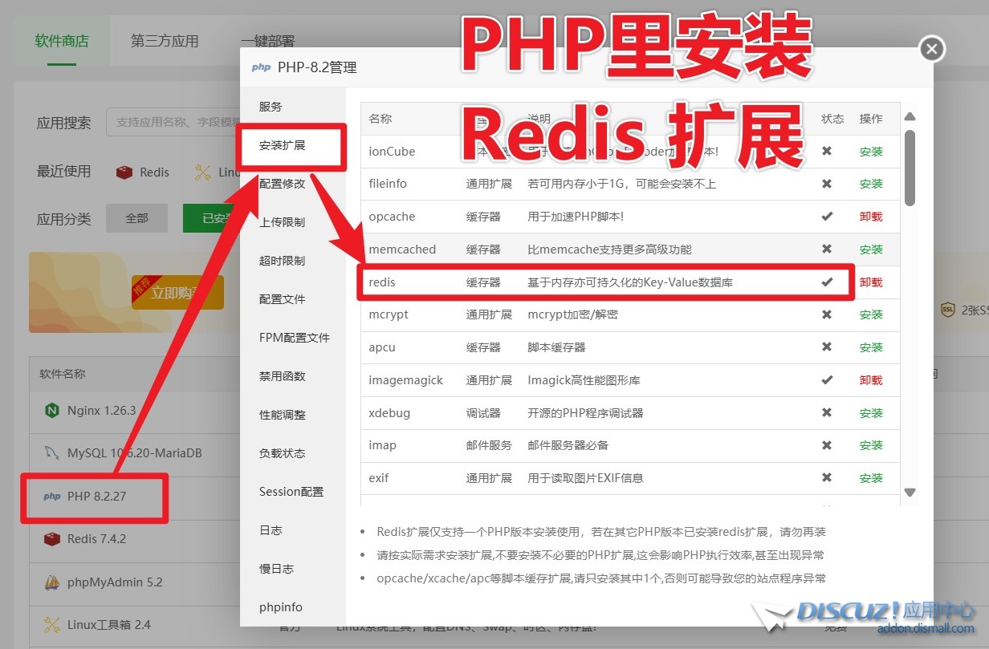Click the phpMyAdmin 5.2 sailboat icon
989x649 pixels.
[x=52, y=582]
